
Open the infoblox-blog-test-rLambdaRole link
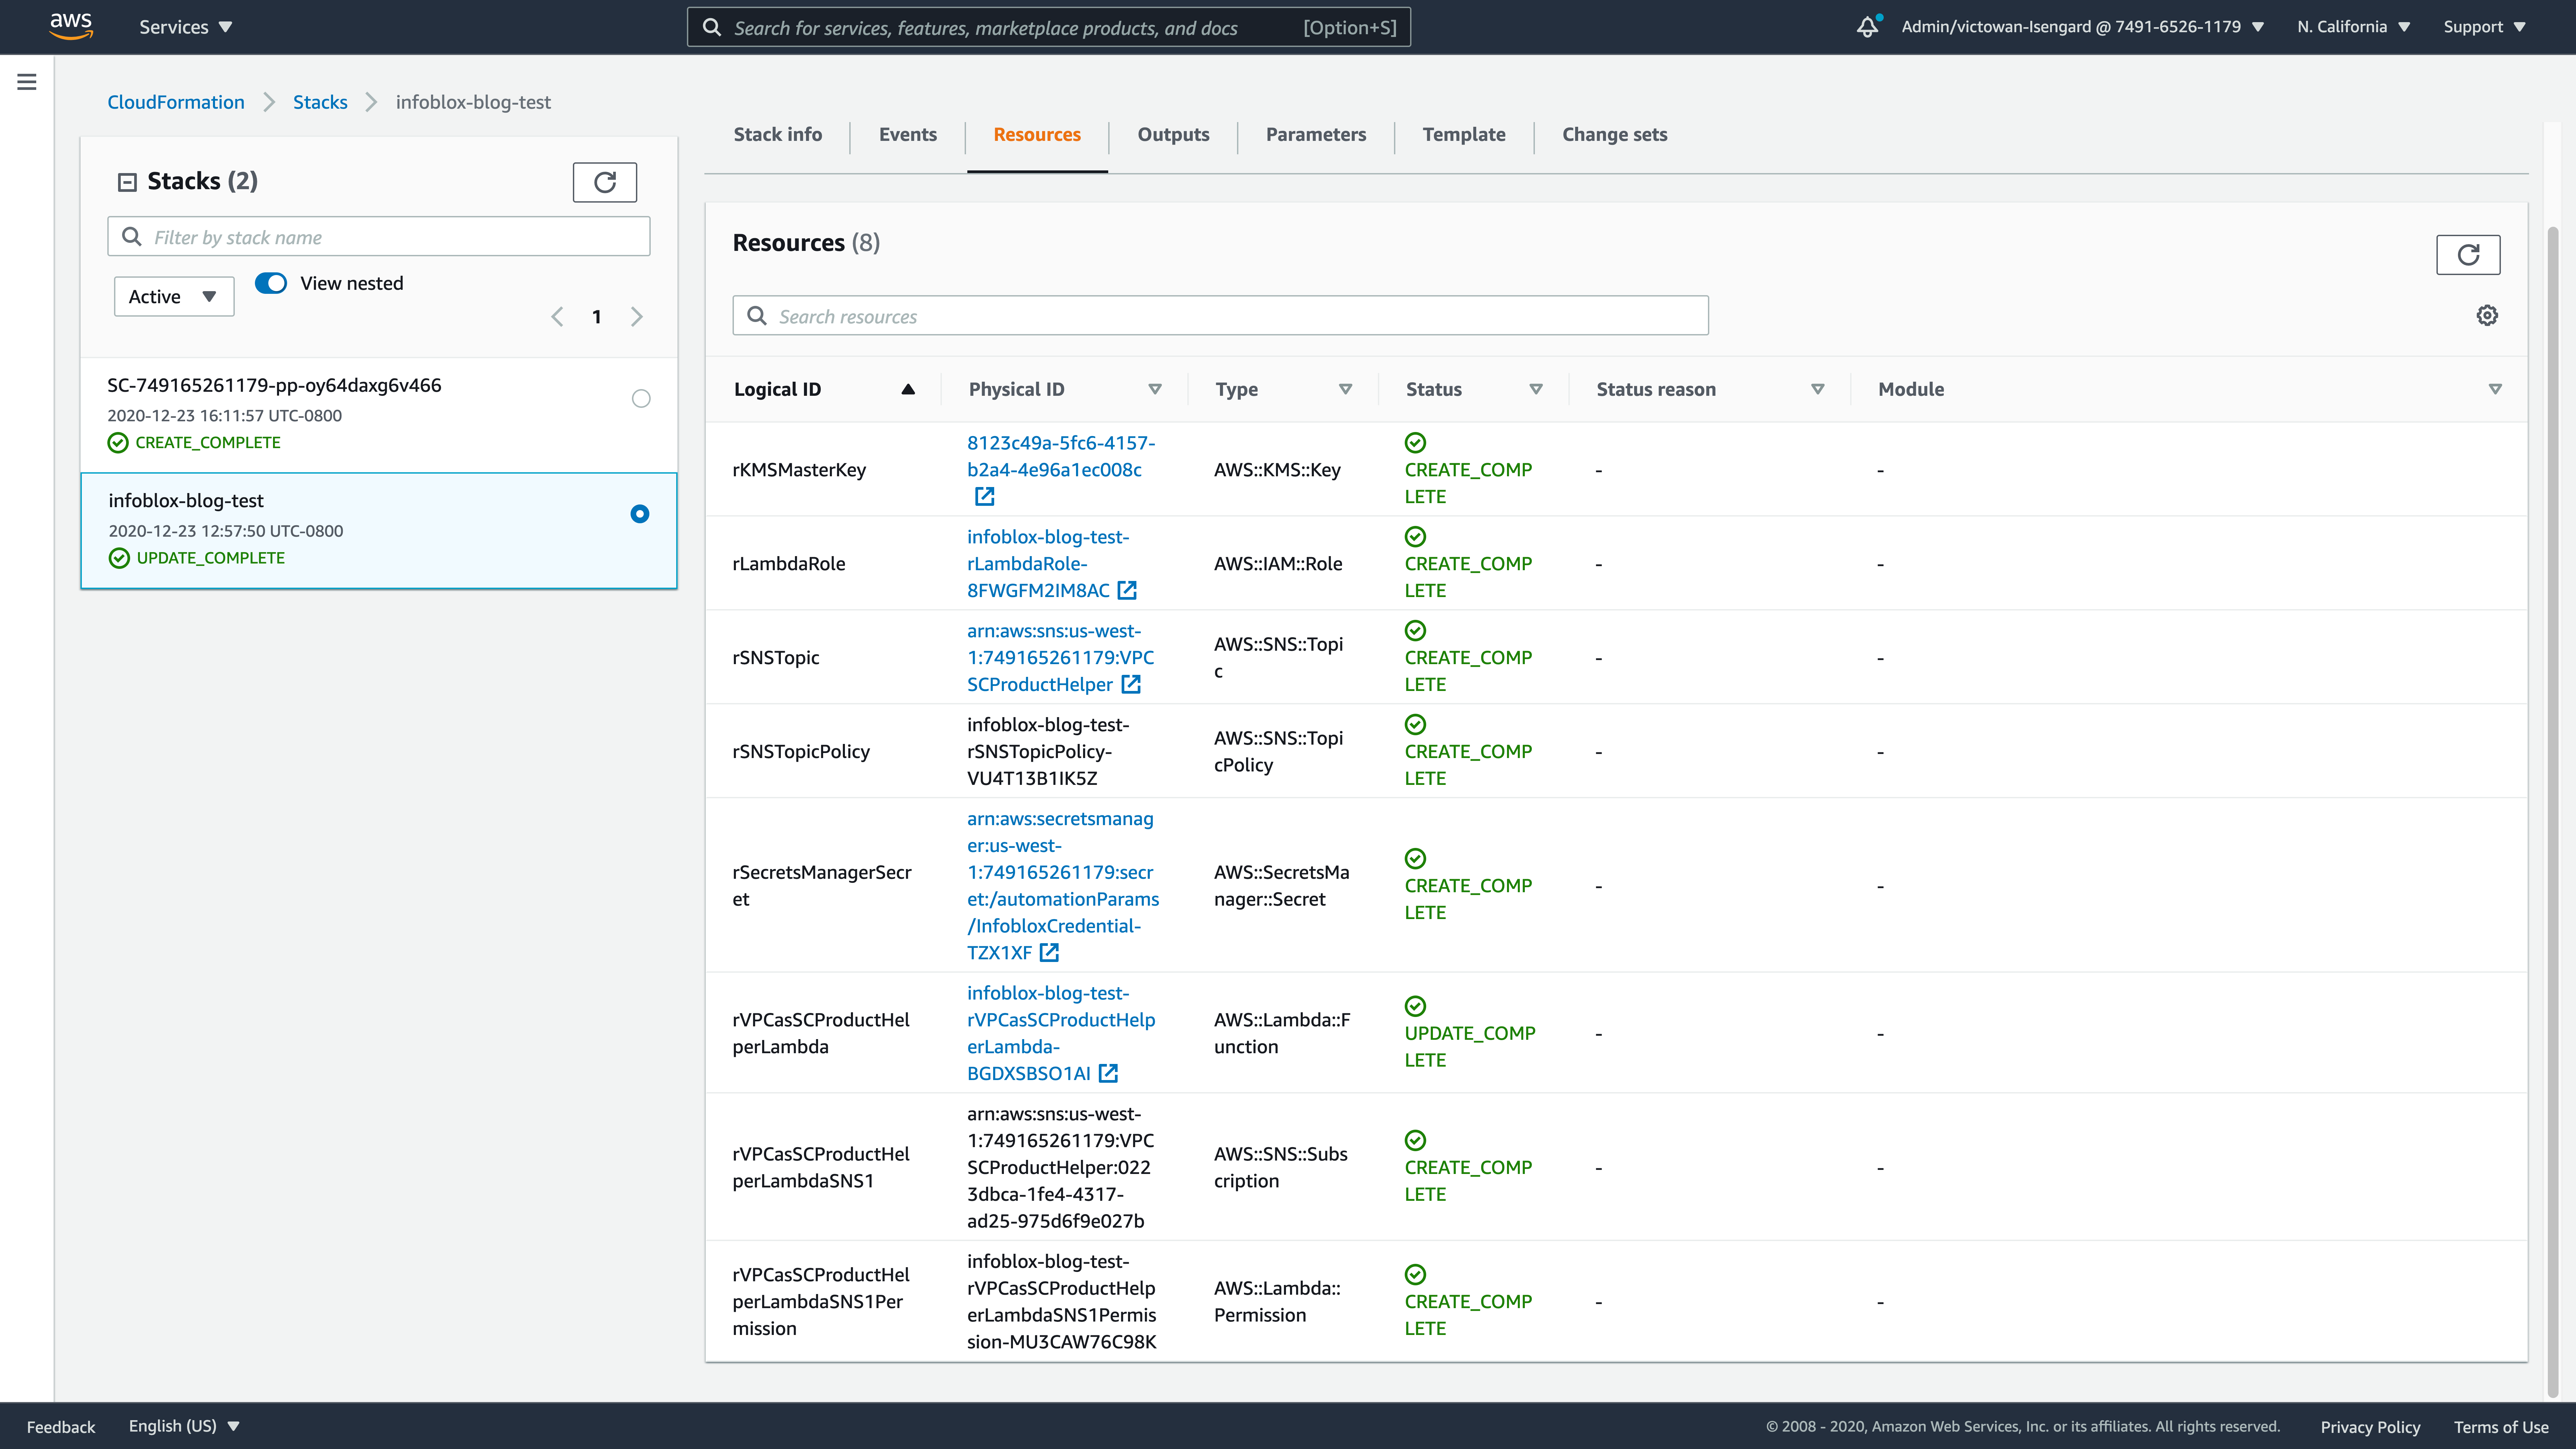coord(1048,564)
